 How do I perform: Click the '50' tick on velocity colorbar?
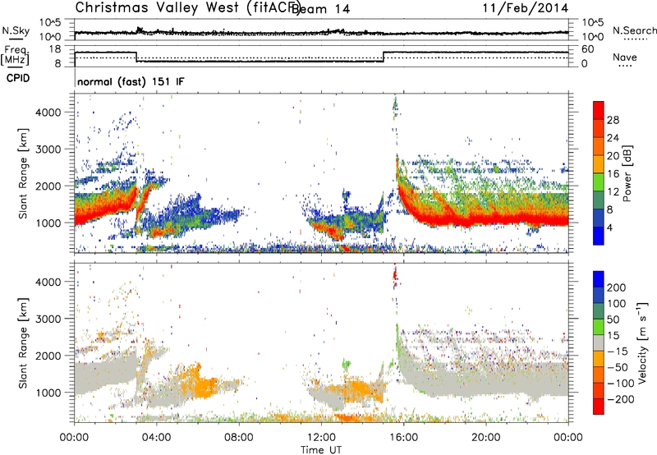(x=613, y=319)
